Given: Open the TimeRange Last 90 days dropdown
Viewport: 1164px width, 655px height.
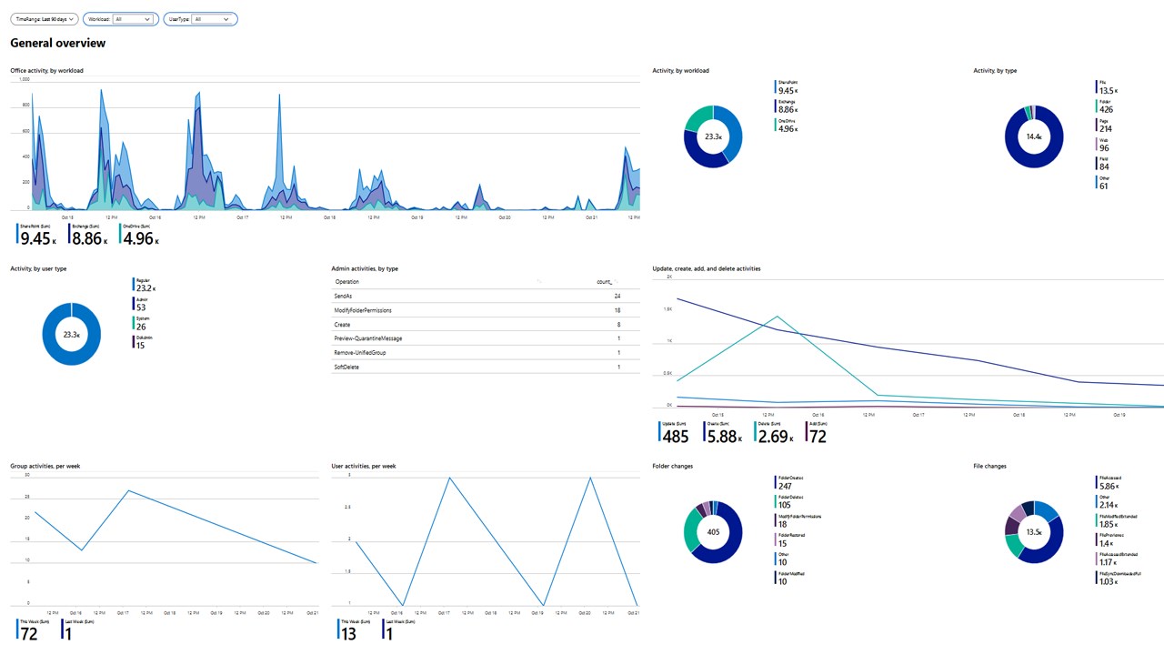Looking at the screenshot, I should pyautogui.click(x=44, y=18).
